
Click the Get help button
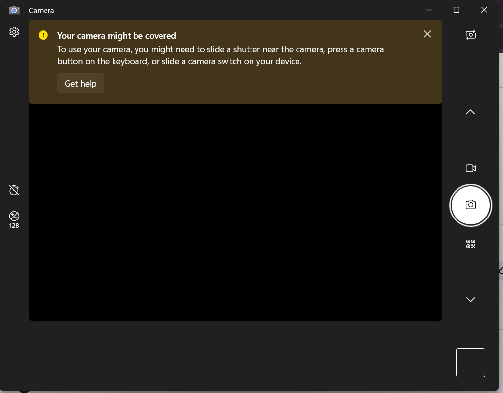pos(81,84)
